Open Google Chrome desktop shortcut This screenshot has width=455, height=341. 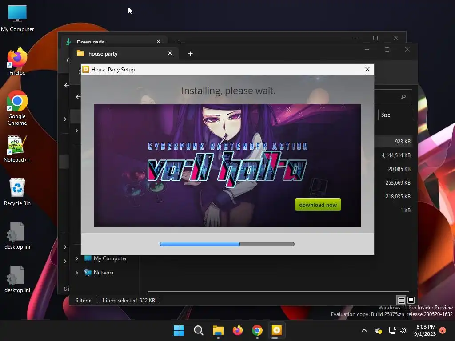tap(17, 108)
